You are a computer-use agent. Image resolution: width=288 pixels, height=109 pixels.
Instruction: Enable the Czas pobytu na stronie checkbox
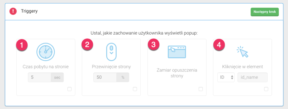click(x=69, y=89)
